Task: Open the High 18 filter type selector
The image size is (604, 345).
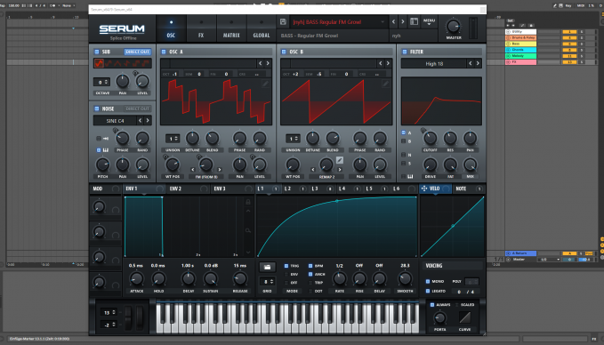Action: point(434,63)
